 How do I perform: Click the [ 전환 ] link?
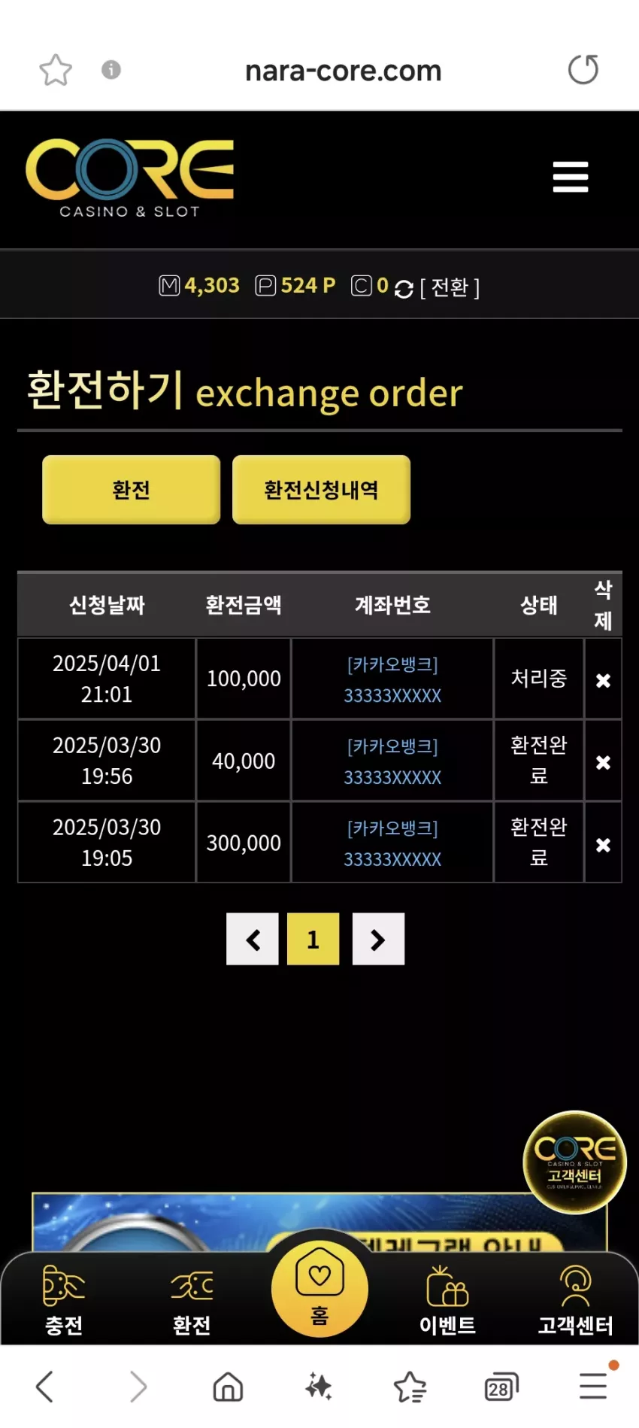click(x=450, y=287)
